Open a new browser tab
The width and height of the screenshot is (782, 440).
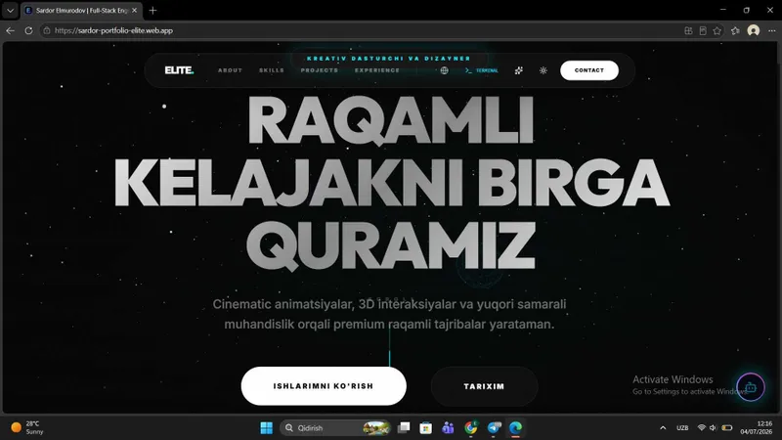pyautogui.click(x=152, y=10)
